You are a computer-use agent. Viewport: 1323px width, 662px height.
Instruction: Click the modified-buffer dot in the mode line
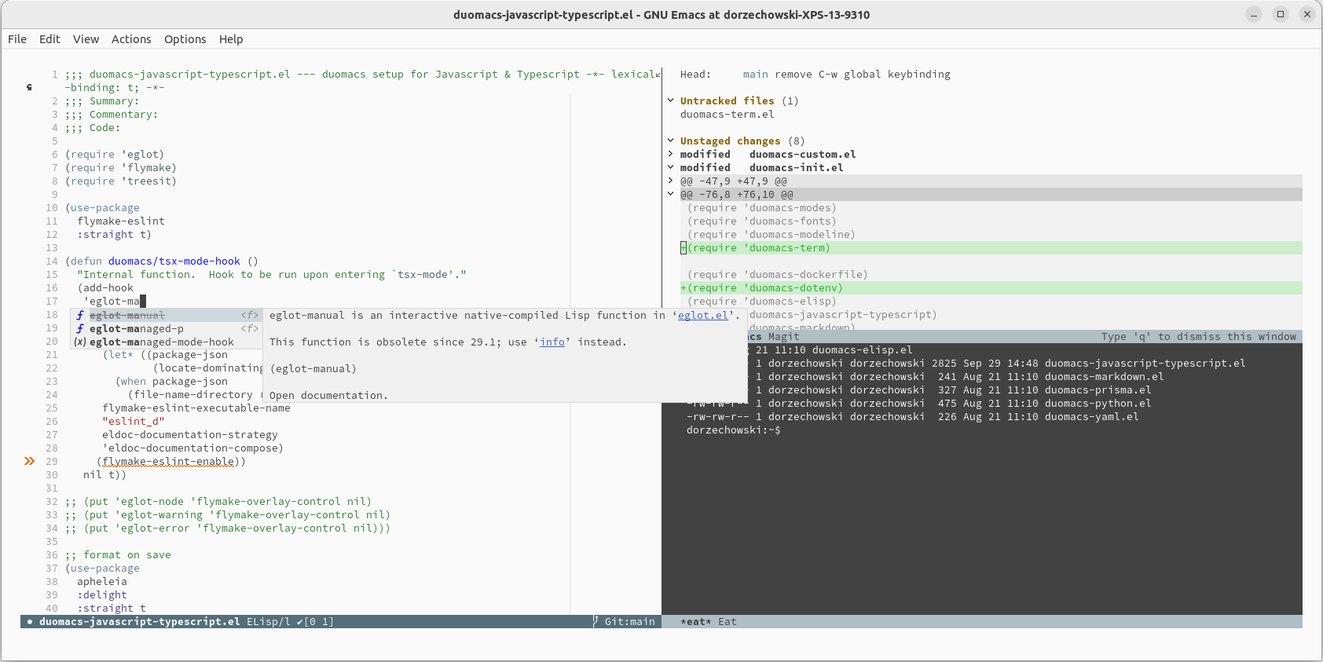tap(30, 622)
